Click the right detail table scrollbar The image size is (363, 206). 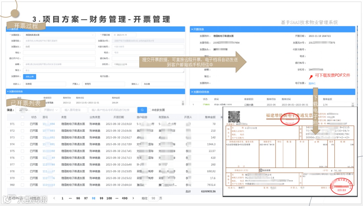[x=353, y=104]
